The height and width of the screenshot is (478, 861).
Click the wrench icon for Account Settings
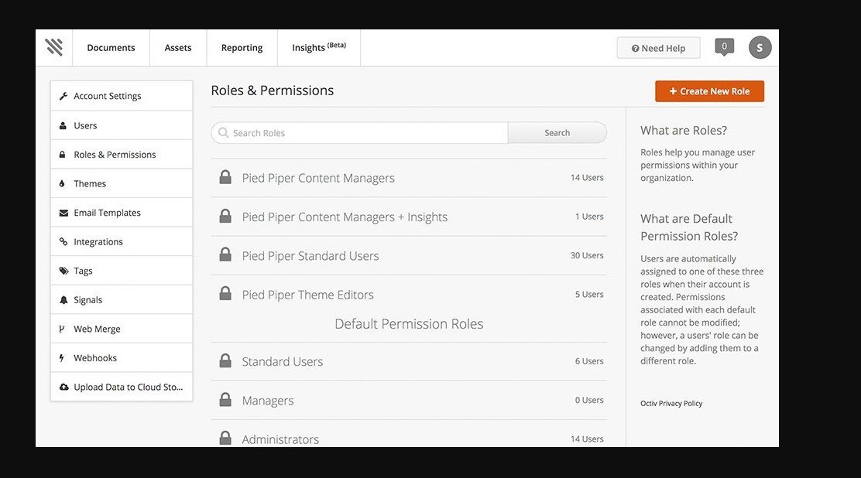pyautogui.click(x=63, y=96)
